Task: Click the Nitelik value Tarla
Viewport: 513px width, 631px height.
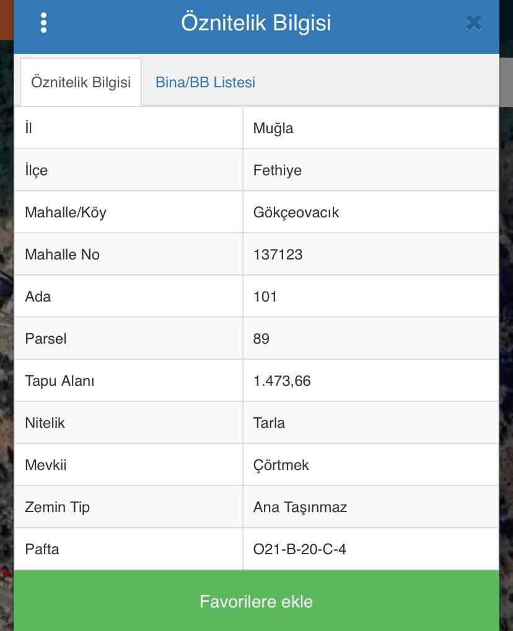Action: pyautogui.click(x=269, y=423)
